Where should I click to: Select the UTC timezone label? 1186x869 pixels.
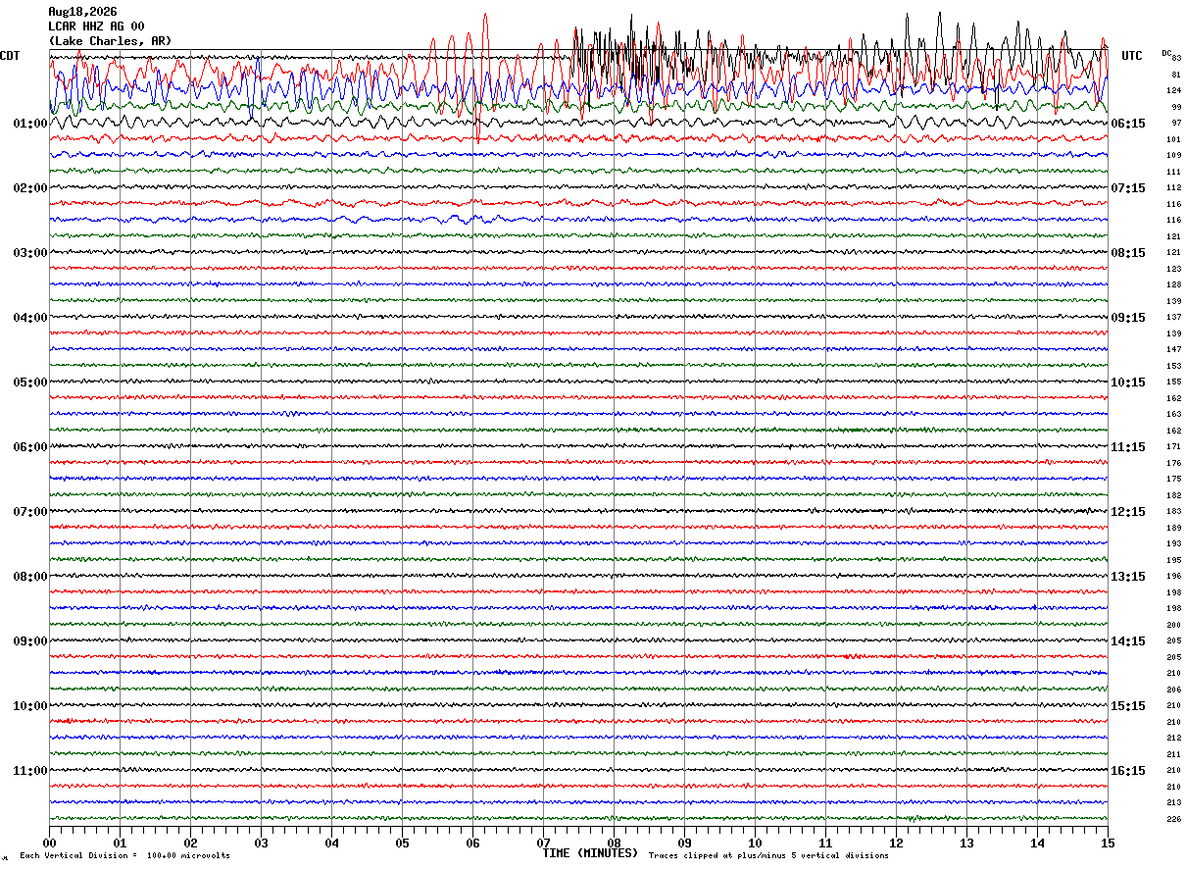pos(1132,56)
